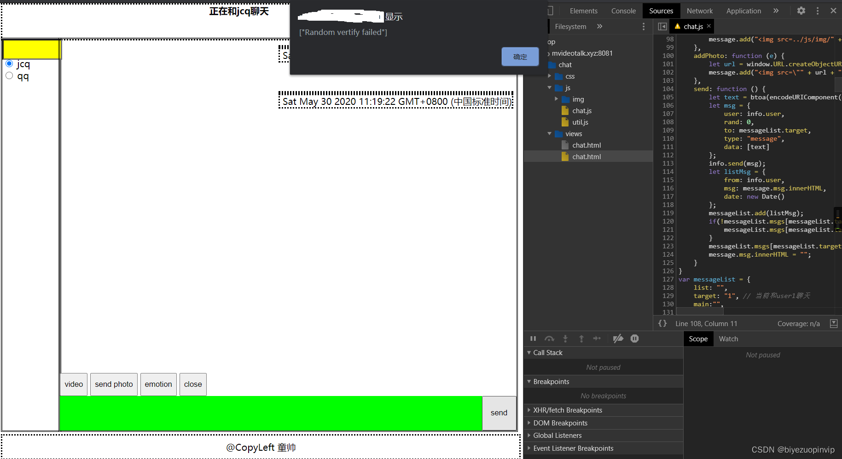Select the Sources tab
This screenshot has height=459, width=842.
661,11
